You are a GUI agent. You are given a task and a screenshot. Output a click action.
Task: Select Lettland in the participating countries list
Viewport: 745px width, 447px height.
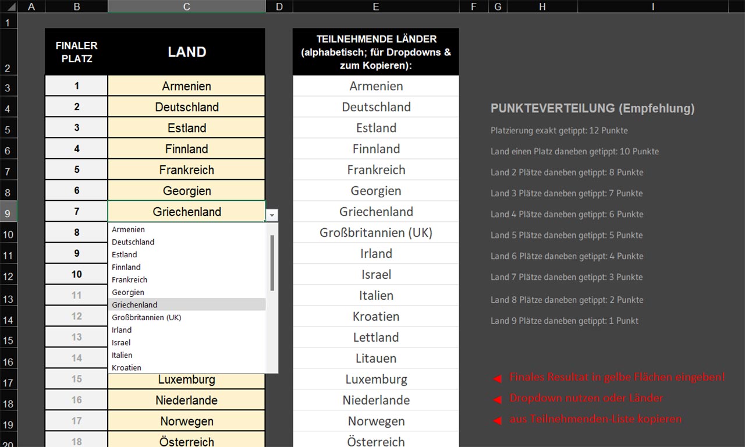(x=375, y=338)
